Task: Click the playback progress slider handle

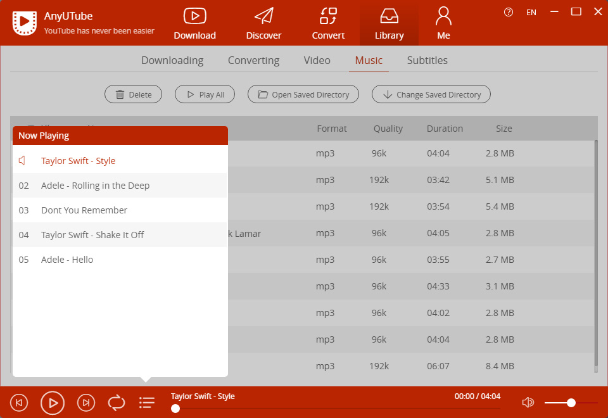Action: pos(175,408)
